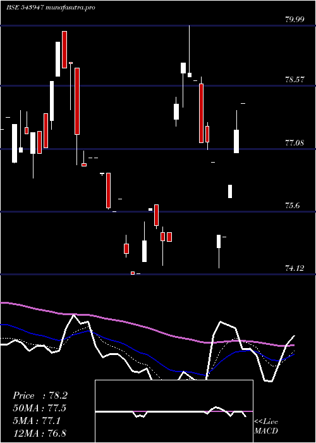The width and height of the screenshot is (316, 443).
Task: Click the <<Live MACD label
Action: click(266, 427)
